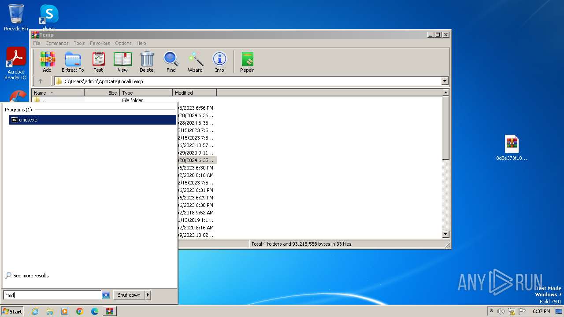Open the Favorites menu
The width and height of the screenshot is (564, 317).
pyautogui.click(x=100, y=43)
